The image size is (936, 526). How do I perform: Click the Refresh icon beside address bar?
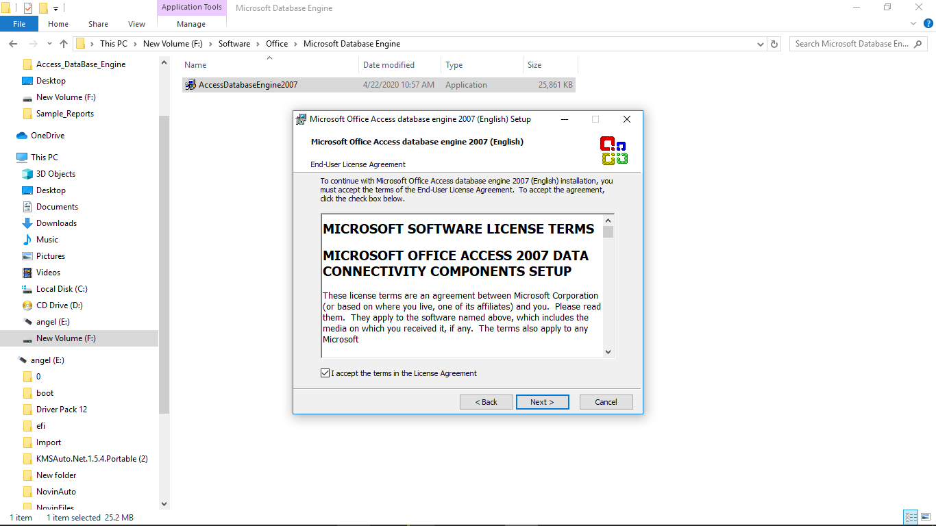[x=774, y=44]
